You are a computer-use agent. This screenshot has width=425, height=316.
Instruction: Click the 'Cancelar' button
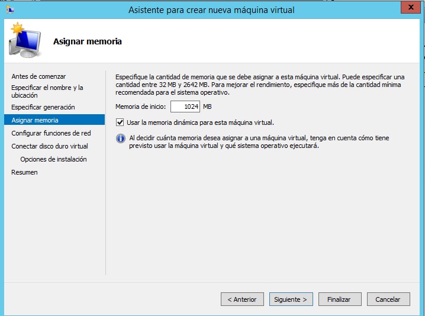point(388,299)
